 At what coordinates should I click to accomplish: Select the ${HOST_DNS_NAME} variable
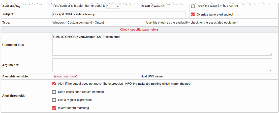click(66, 76)
